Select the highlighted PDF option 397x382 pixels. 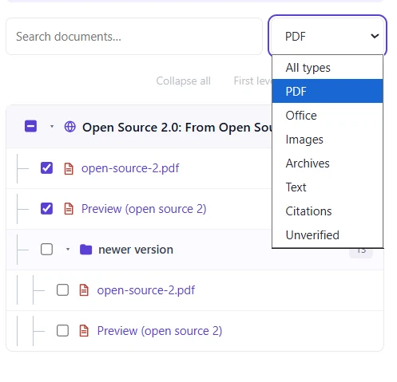328,91
